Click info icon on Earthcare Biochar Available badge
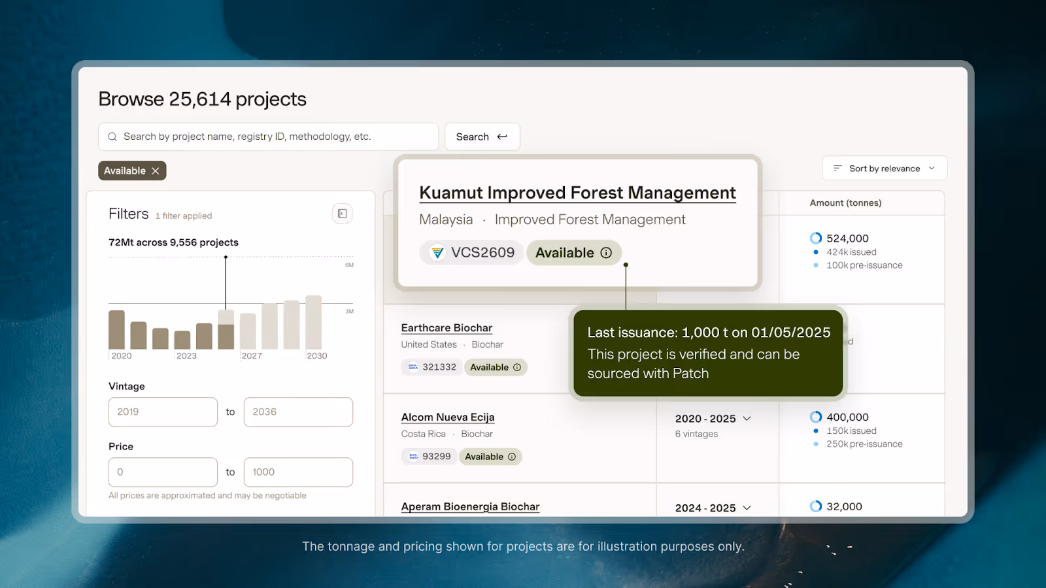The width and height of the screenshot is (1046, 588). coord(517,367)
